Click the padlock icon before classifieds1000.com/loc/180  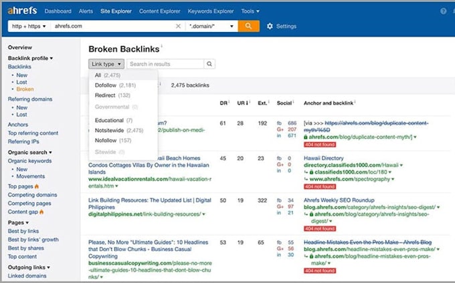311,172
